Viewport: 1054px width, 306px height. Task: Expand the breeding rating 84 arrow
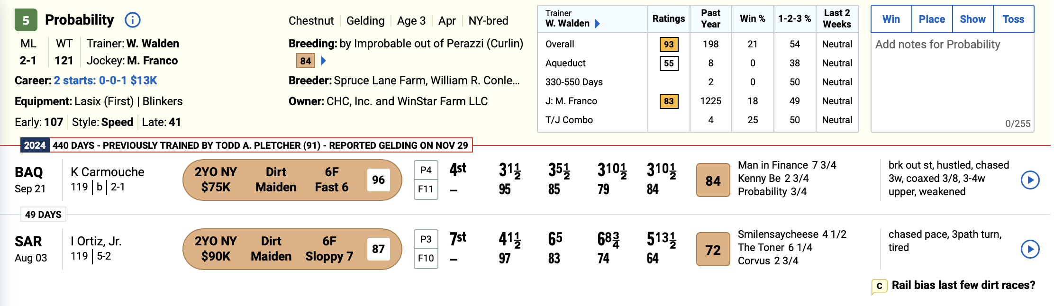[x=324, y=61]
